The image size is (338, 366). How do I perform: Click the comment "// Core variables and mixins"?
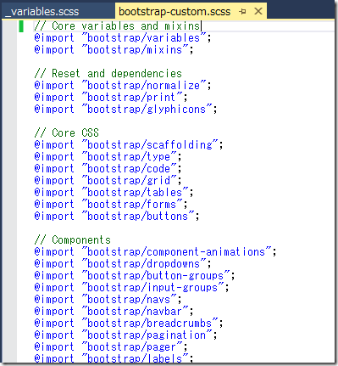(x=117, y=26)
